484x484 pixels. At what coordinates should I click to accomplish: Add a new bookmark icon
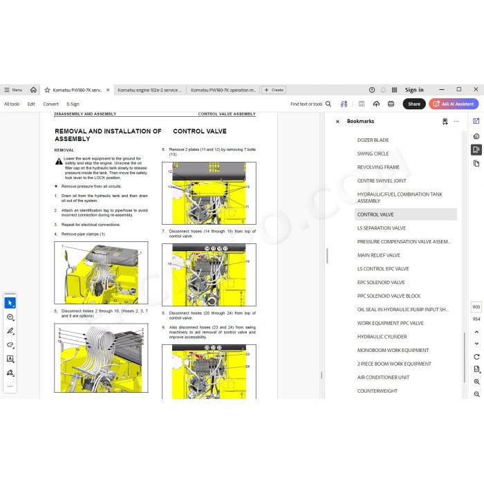(445, 122)
